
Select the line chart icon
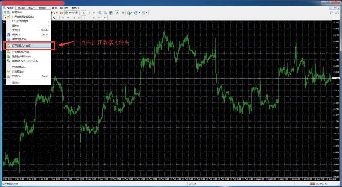[x=93, y=13]
